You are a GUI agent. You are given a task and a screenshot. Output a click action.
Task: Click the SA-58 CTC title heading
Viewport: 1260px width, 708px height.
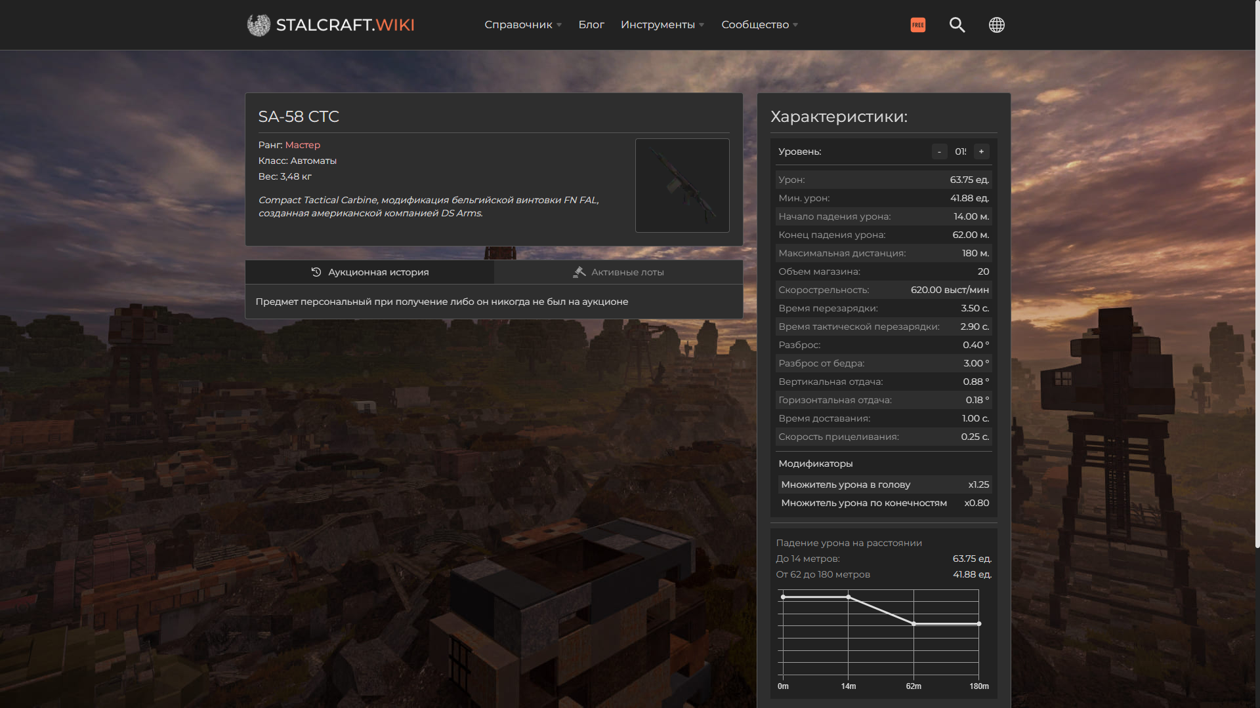[x=299, y=117]
